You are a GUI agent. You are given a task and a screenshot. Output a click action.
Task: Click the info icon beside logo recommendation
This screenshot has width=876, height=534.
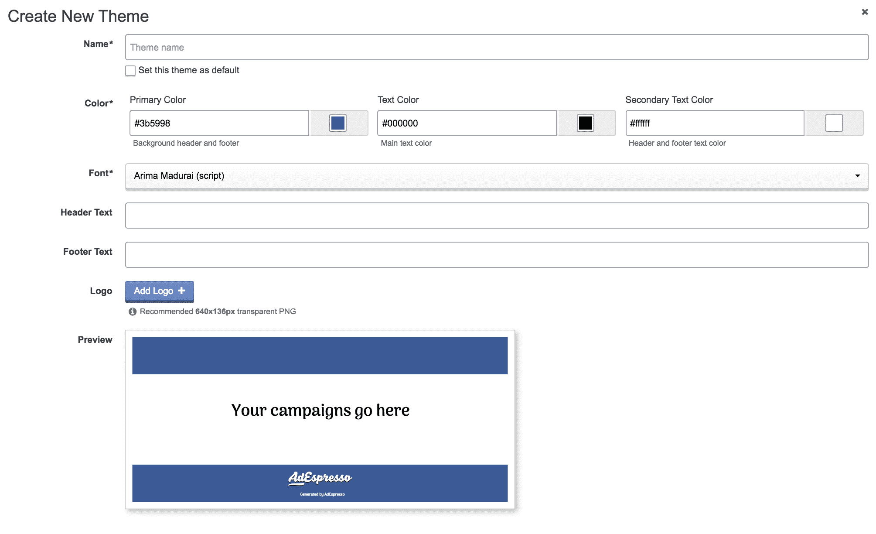pyautogui.click(x=132, y=311)
